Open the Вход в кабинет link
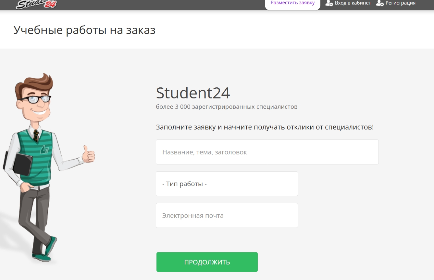 click(353, 3)
